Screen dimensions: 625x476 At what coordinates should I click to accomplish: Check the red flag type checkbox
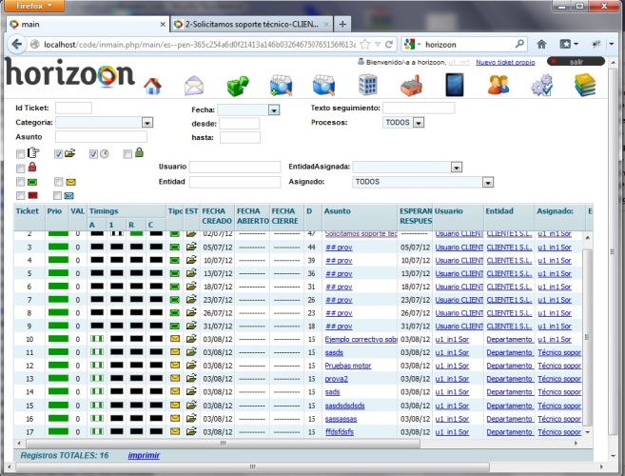pyautogui.click(x=20, y=195)
